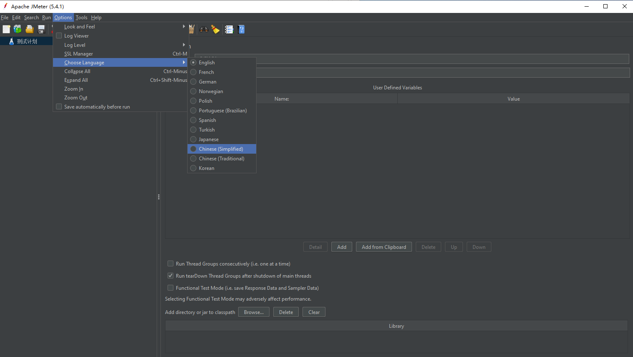Screen dimensions: 633x357
Task: Click the broom Reset Search icon
Action: pyautogui.click(x=216, y=29)
